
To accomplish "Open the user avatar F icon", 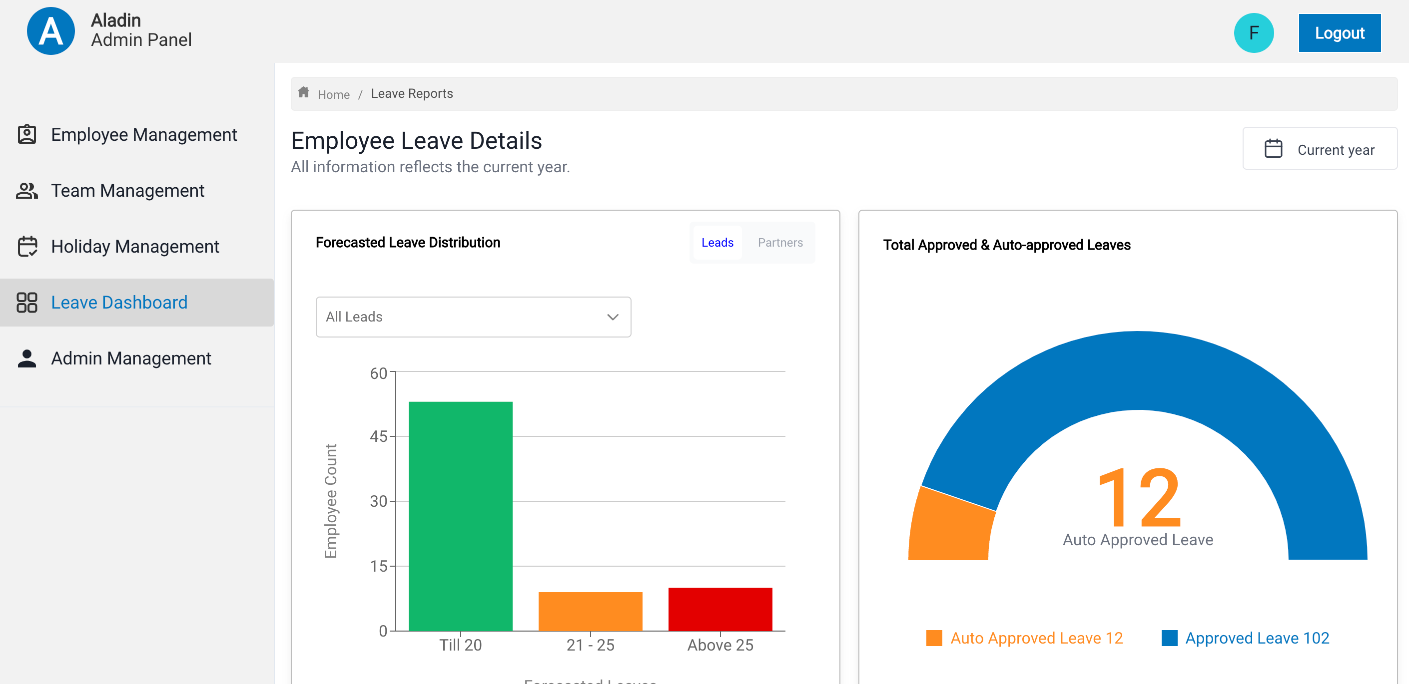I will tap(1253, 33).
